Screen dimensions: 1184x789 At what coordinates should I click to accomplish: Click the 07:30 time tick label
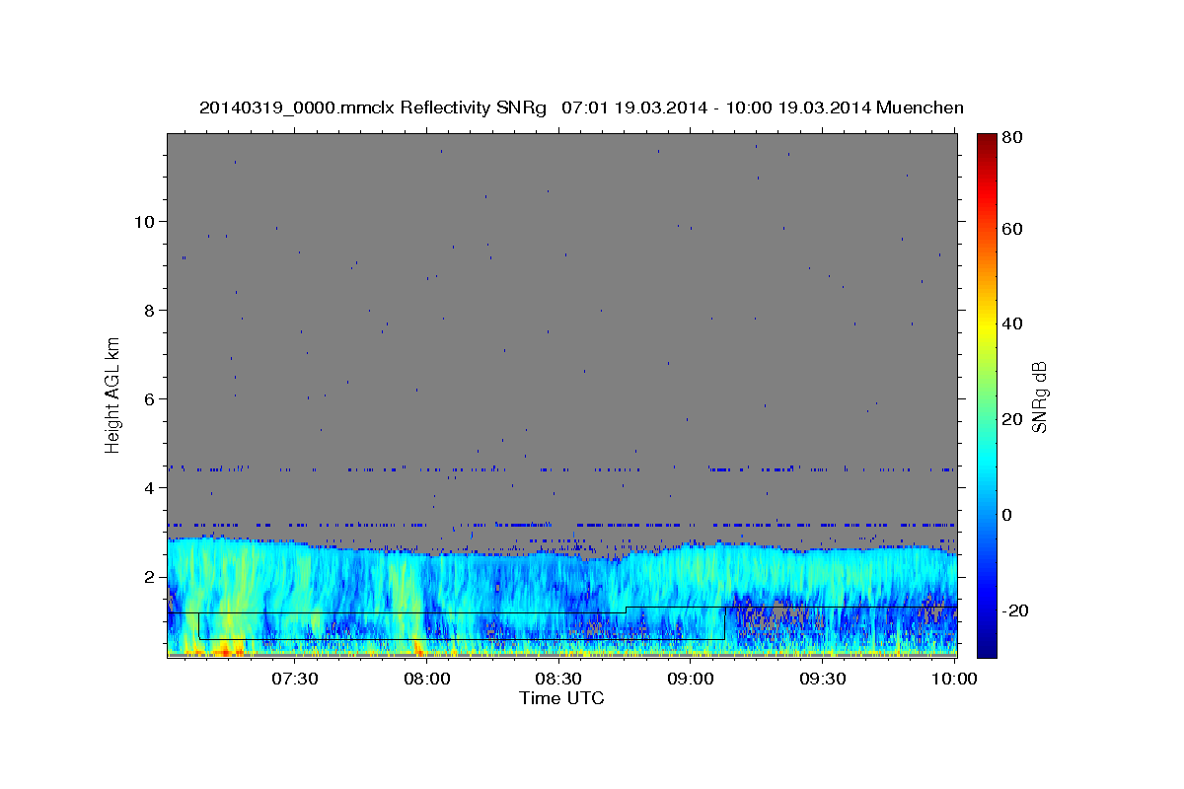(294, 679)
